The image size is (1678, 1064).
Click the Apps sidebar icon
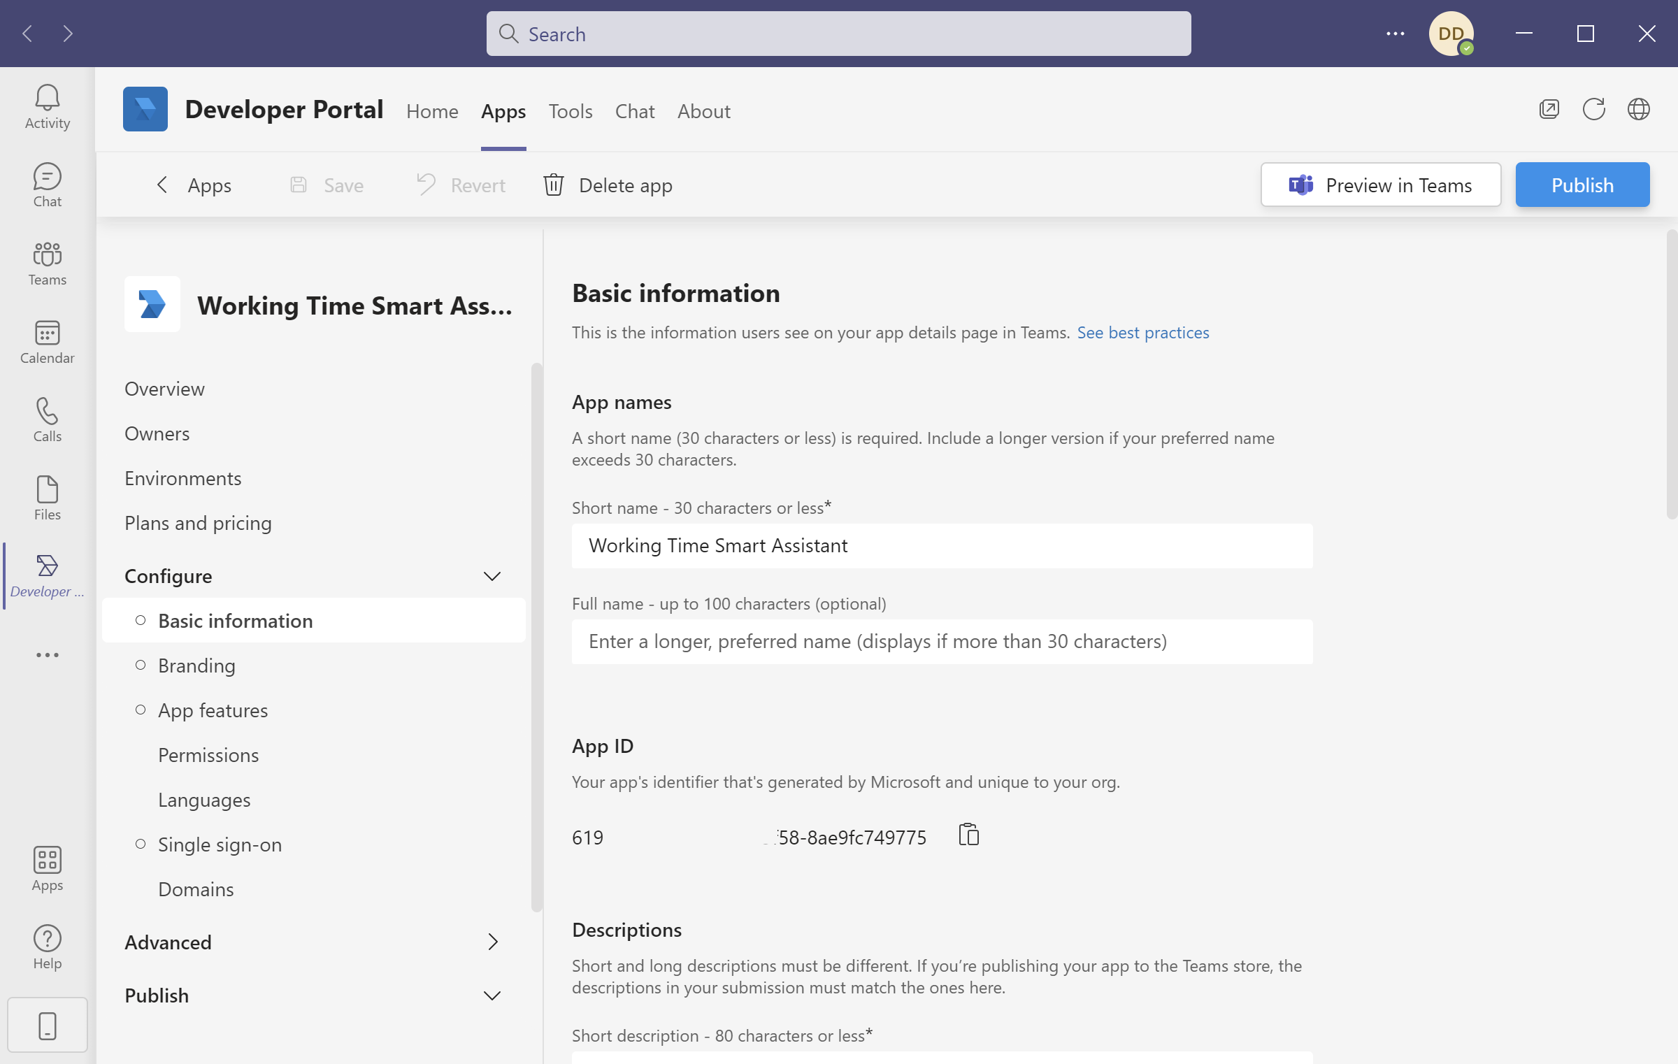(46, 868)
